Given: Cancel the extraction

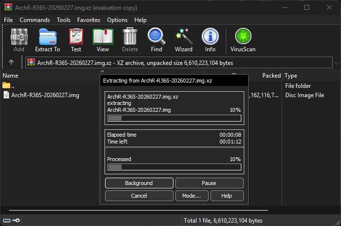Looking at the screenshot, I should [x=139, y=196].
